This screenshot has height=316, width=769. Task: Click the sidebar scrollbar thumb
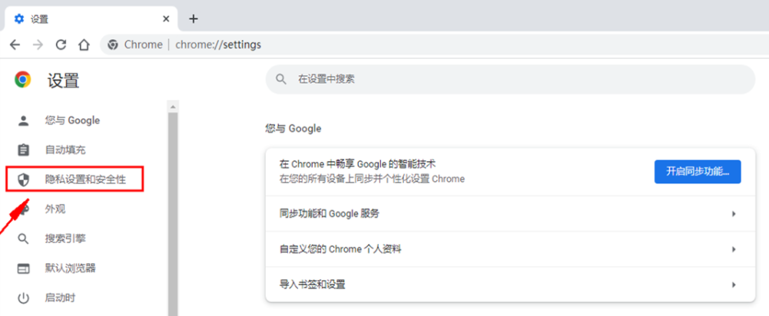[173, 214]
